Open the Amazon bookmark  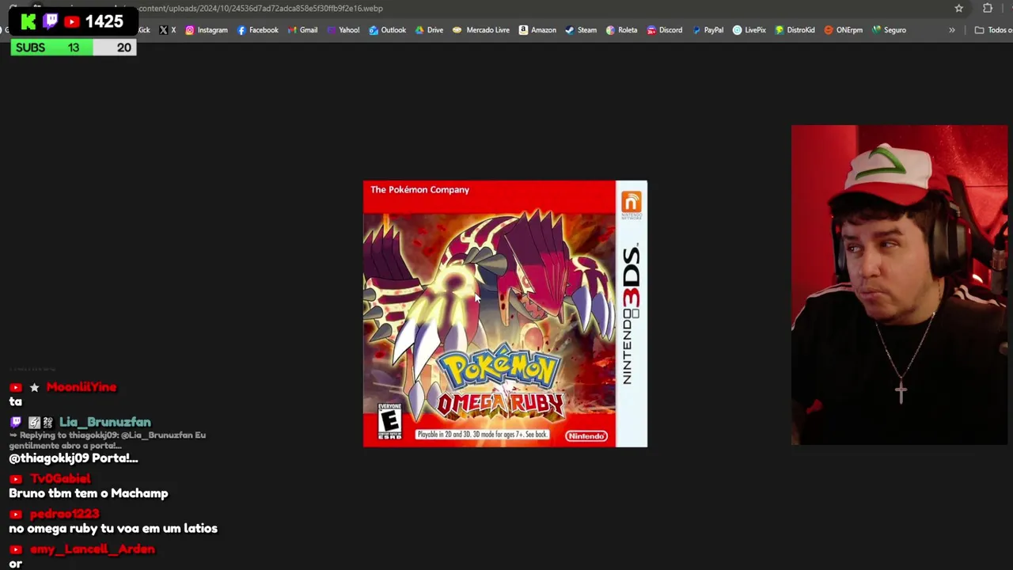(537, 30)
